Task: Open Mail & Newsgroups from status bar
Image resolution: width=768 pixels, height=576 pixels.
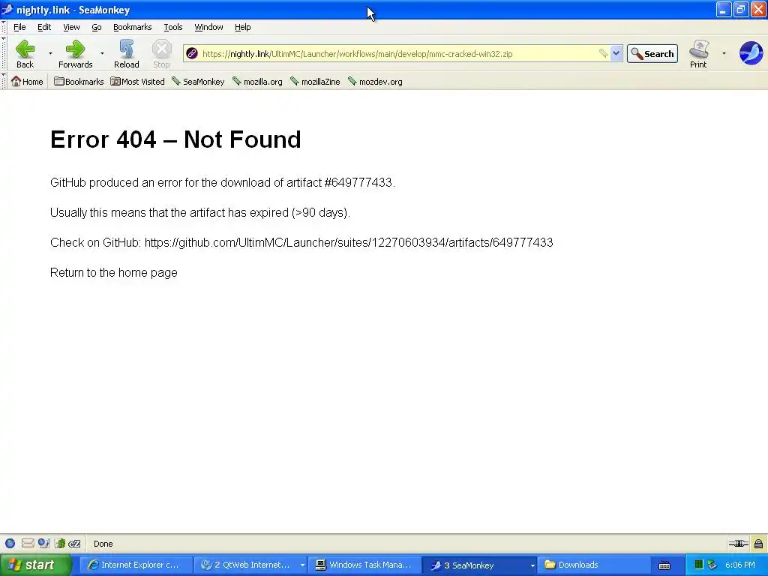Action: pyautogui.click(x=28, y=543)
